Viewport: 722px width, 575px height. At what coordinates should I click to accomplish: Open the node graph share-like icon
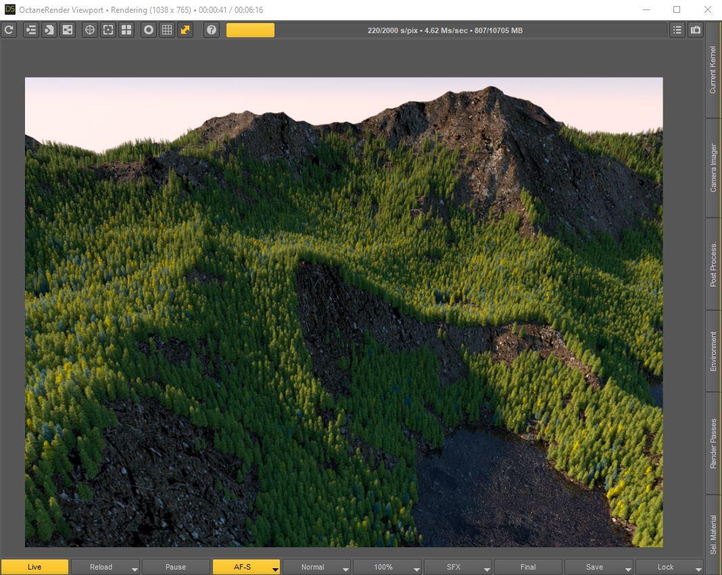(67, 30)
